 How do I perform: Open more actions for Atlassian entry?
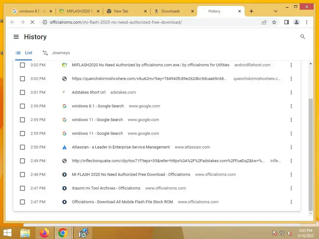291,147
